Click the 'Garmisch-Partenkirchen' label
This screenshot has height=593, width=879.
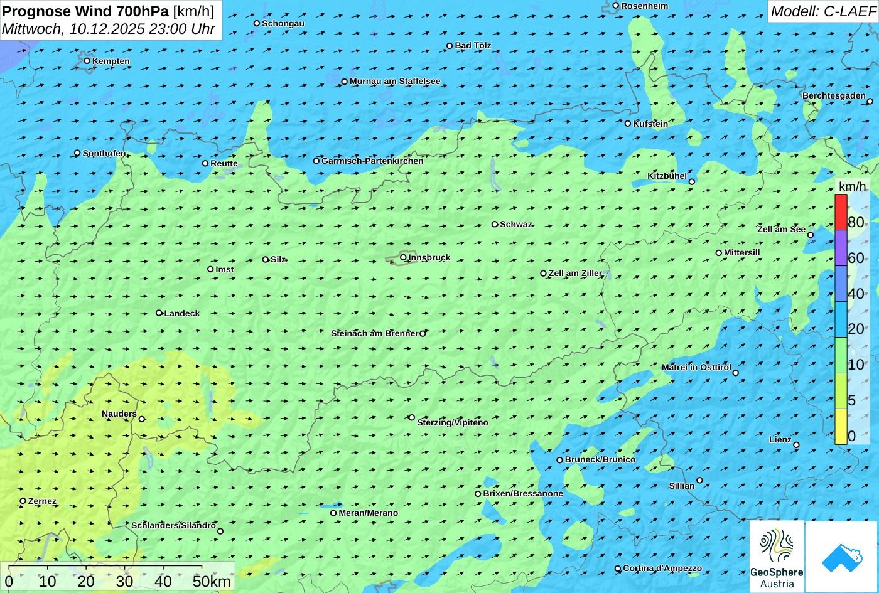click(x=372, y=161)
